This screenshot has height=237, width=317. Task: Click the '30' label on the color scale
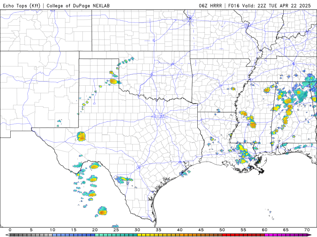pos(137,230)
